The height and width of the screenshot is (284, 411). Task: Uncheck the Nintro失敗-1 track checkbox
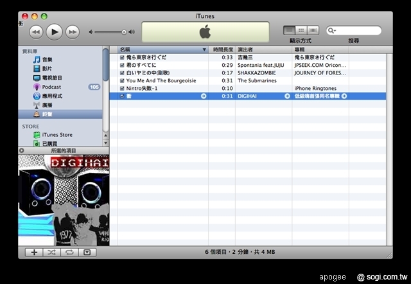[x=122, y=89]
